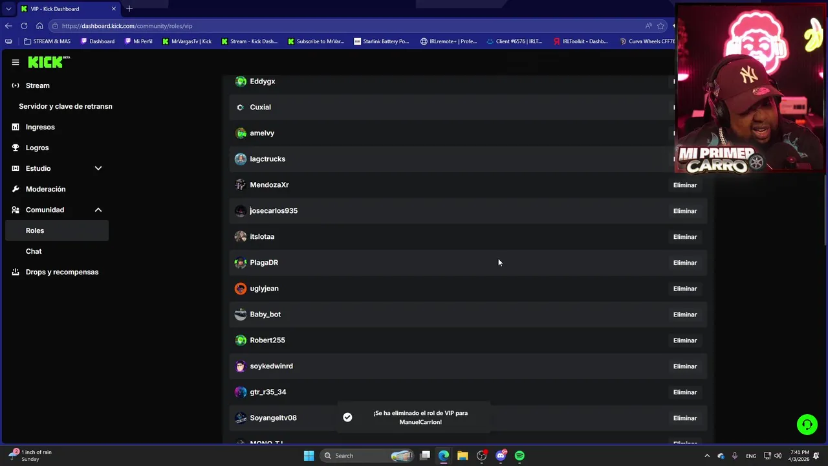
Task: Remove VIP role from Robert255
Action: [x=684, y=340]
